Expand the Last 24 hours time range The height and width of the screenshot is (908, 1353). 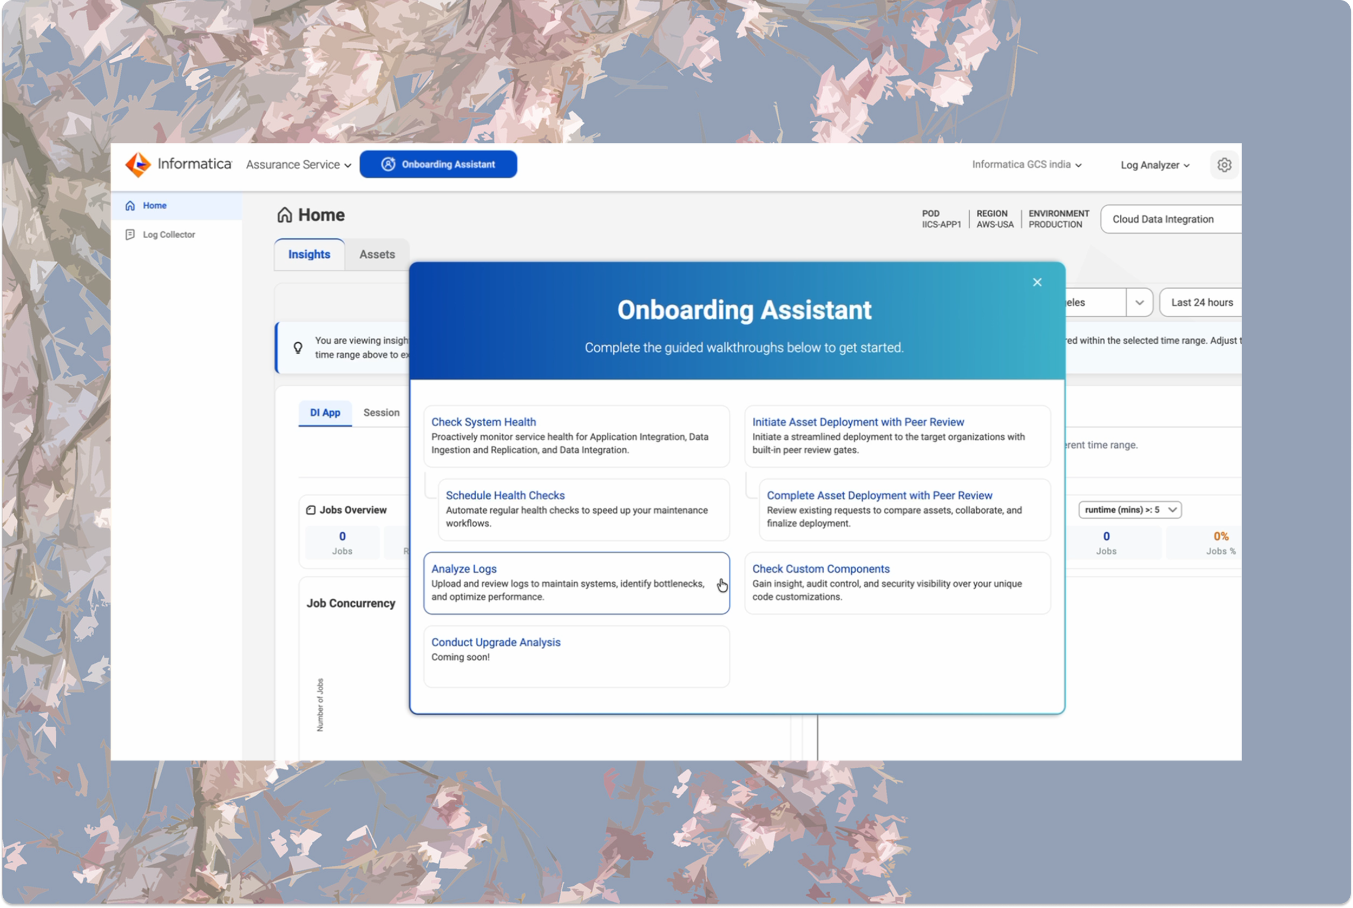(1200, 302)
